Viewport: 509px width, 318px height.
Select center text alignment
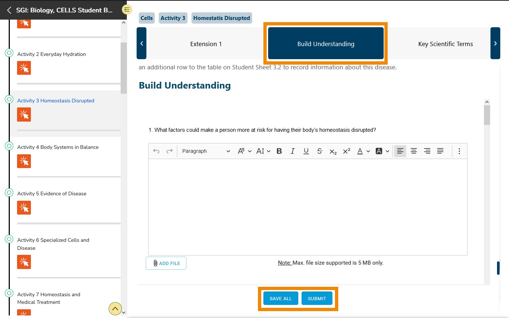(413, 151)
